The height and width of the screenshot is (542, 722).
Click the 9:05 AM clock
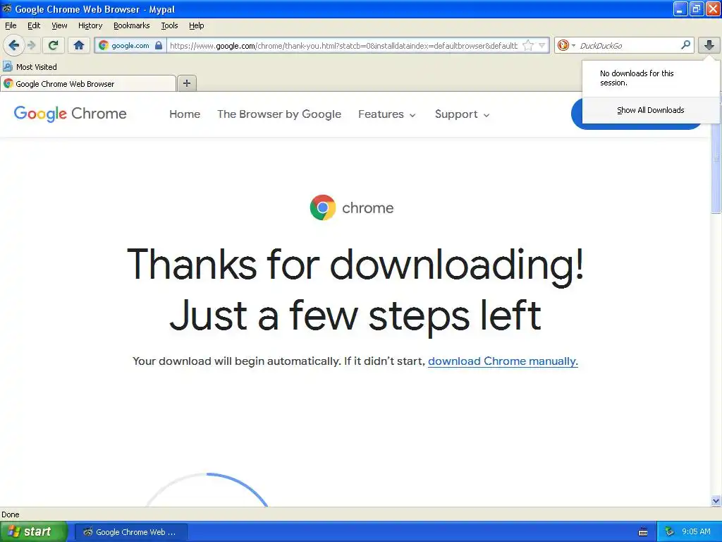[696, 532]
